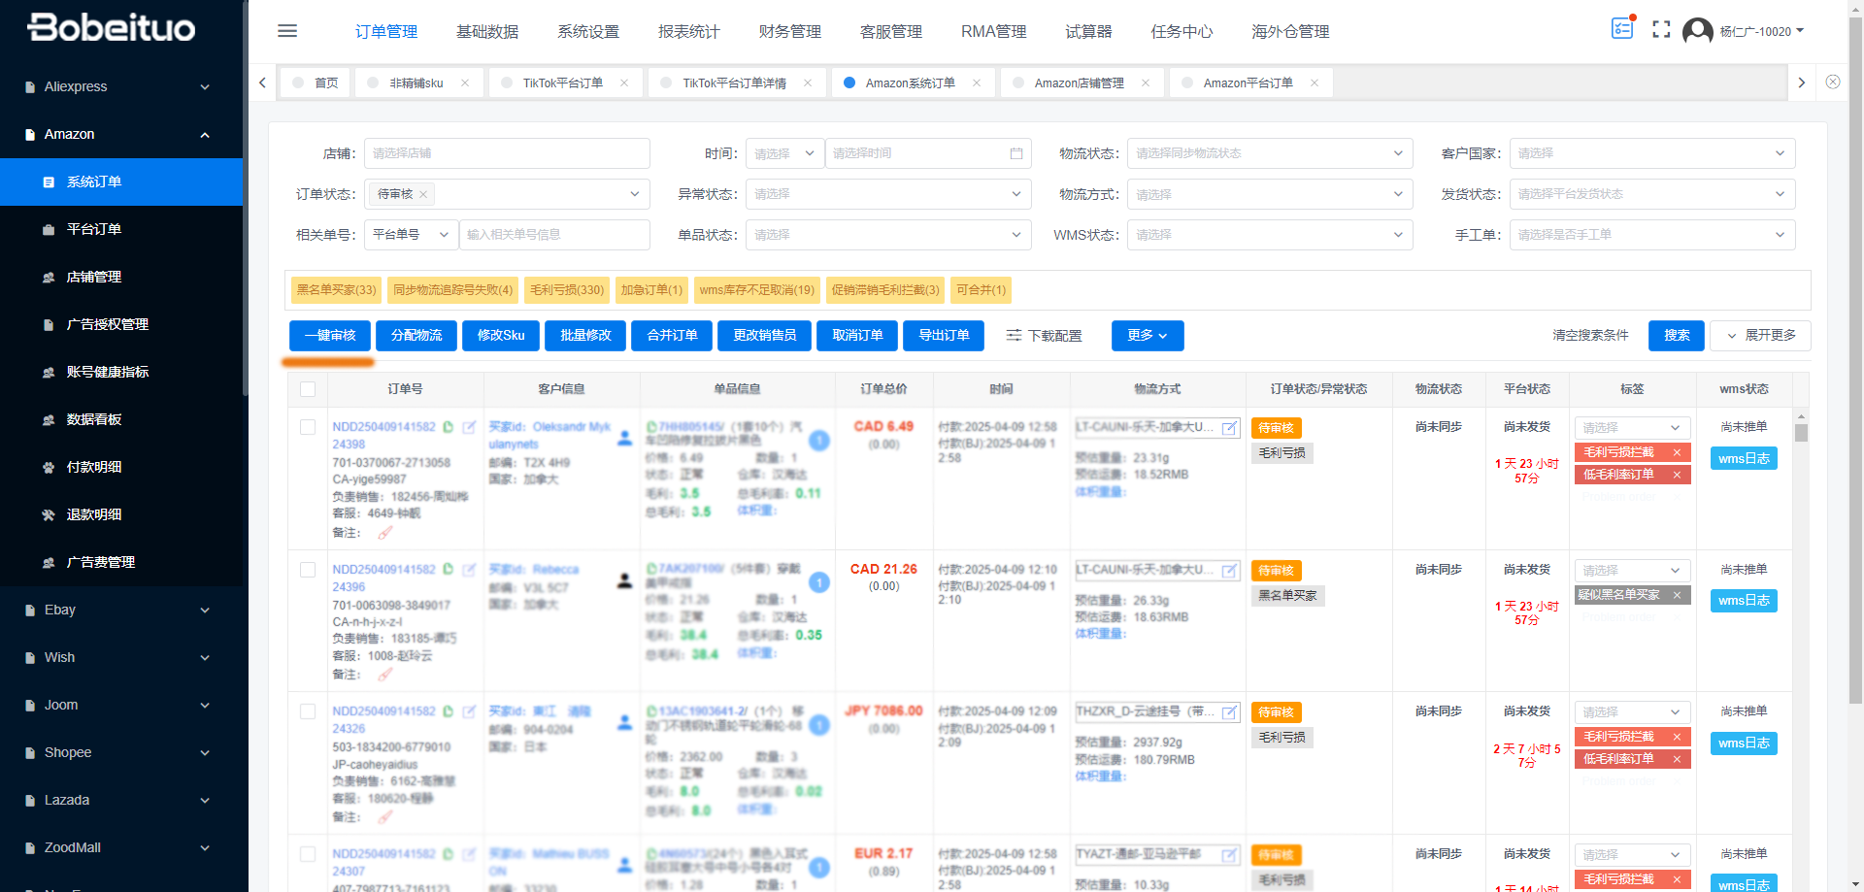Click the calendar icon in time field
The image size is (1864, 892).
(1016, 153)
